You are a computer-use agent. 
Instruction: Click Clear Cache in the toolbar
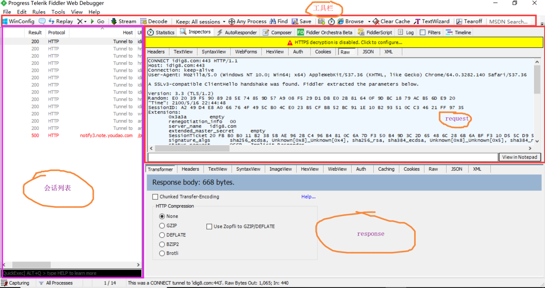392,21
